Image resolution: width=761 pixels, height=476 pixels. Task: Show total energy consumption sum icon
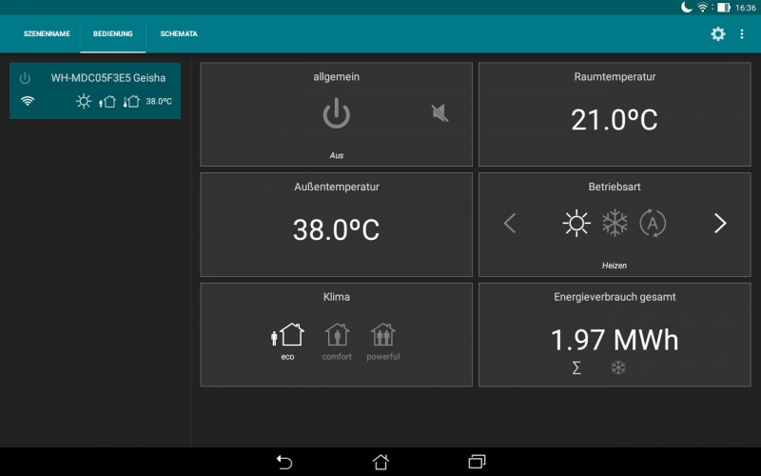(576, 367)
